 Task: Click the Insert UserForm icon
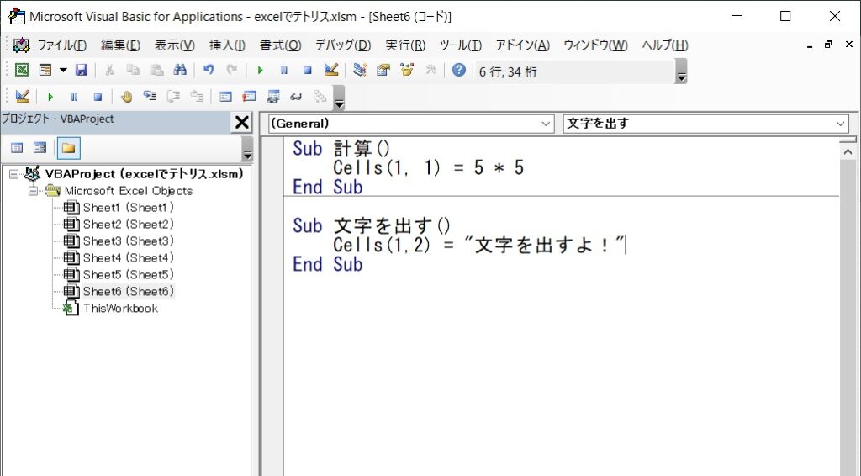pos(45,70)
